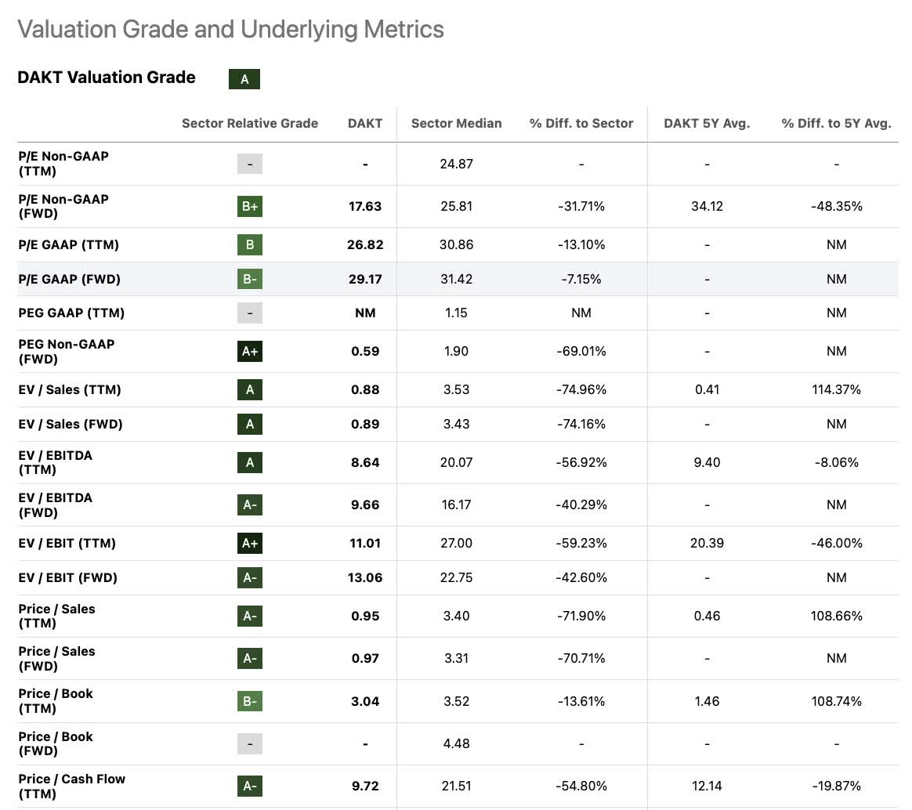The width and height of the screenshot is (912, 810).
Task: Click the B+ grade badge for P/E Non-GAAP (FWD)
Action: (250, 207)
